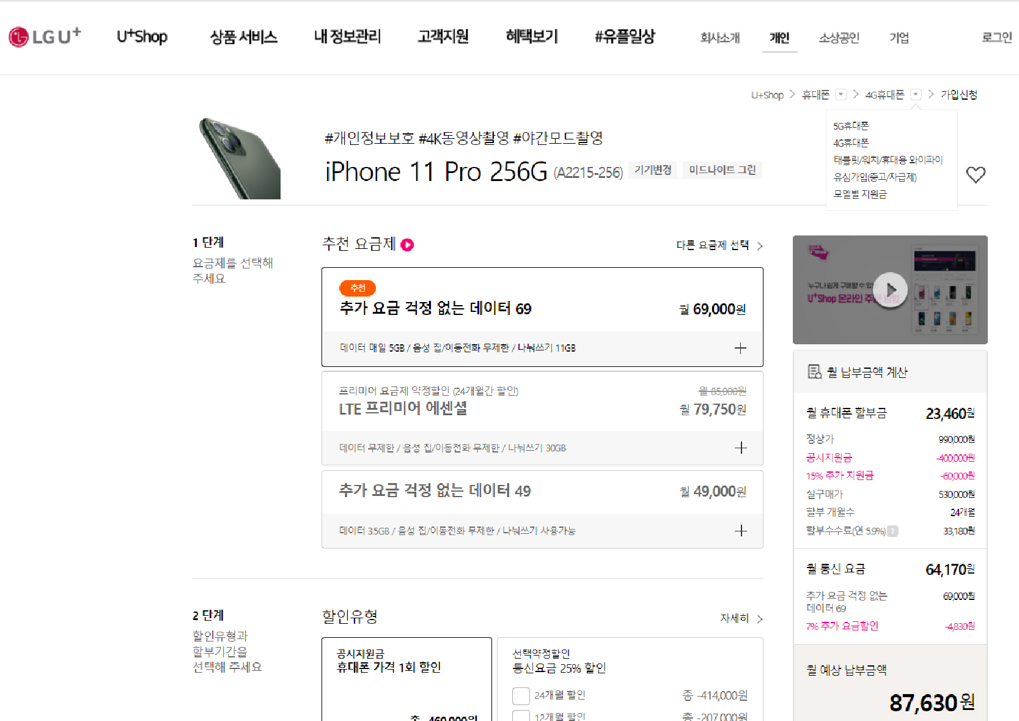
Task: Click 7% 추가 요금할인 row
Action: 890,626
